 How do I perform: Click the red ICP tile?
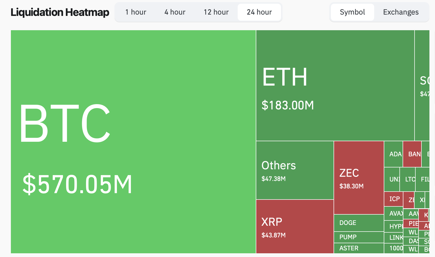pos(394,199)
